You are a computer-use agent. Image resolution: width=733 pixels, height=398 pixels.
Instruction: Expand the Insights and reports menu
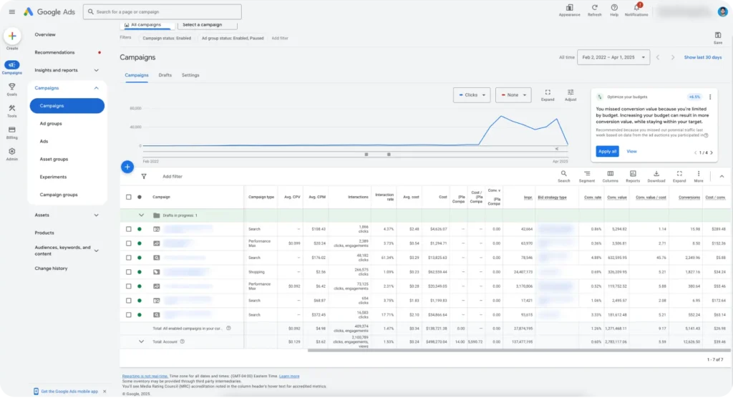point(96,70)
